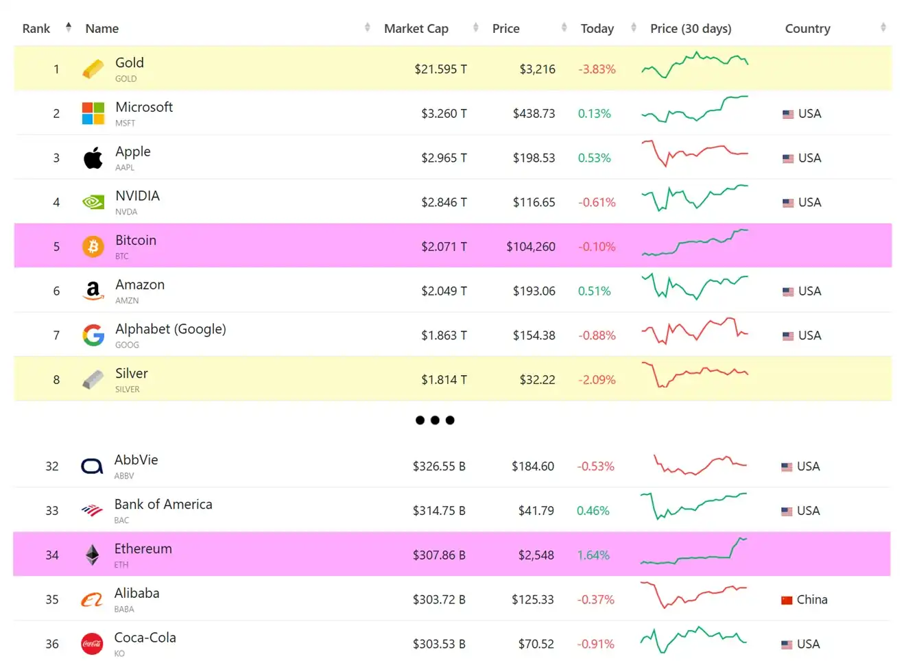Open the Bank of America link

pyautogui.click(x=163, y=504)
